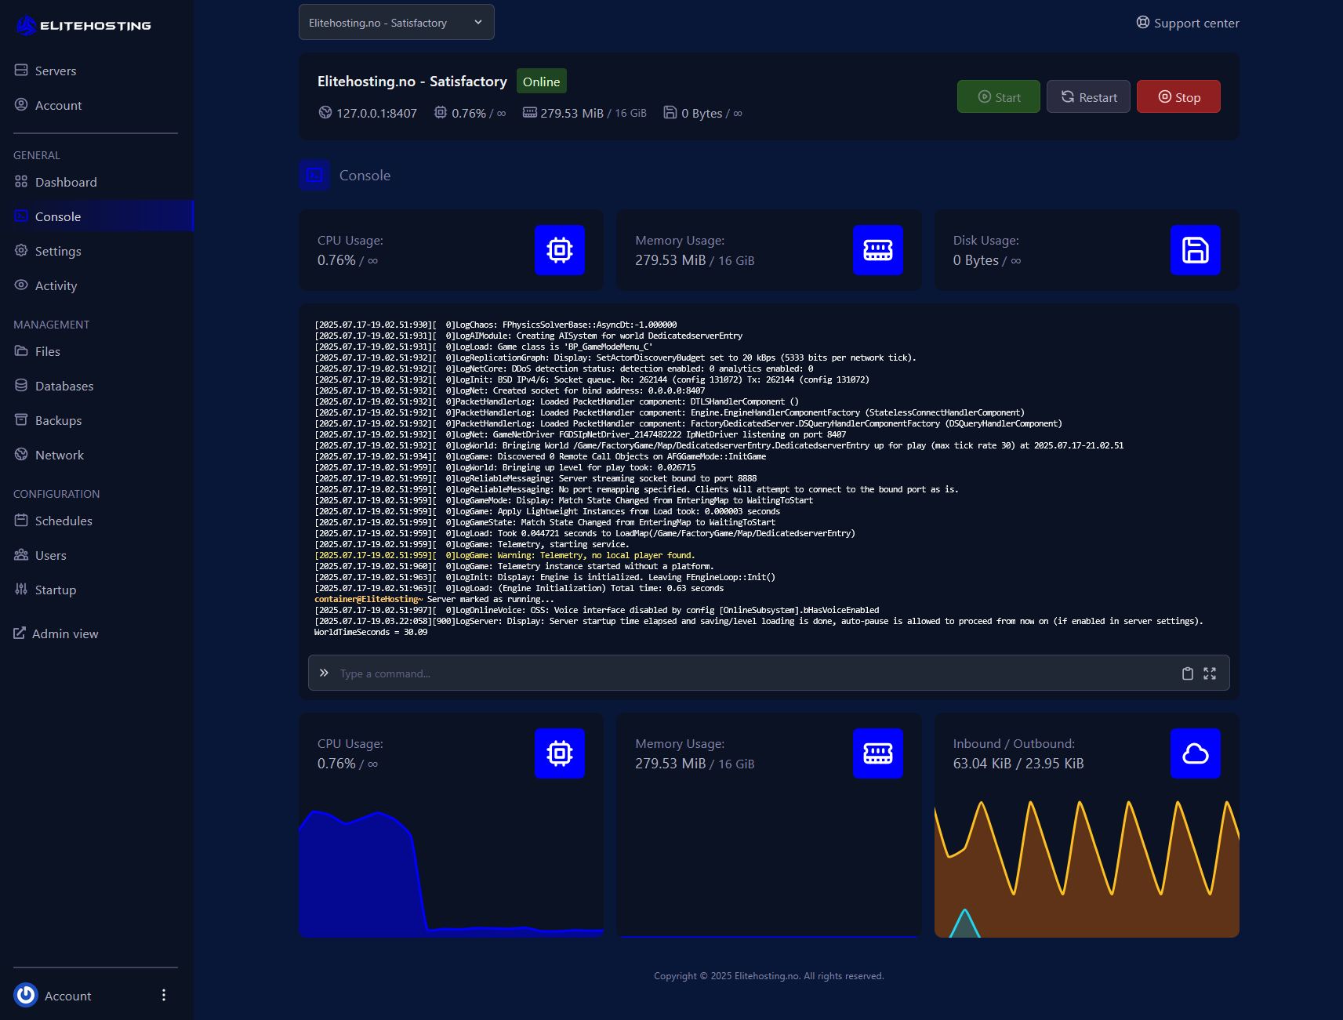Click the Backups archive icon

click(21, 420)
